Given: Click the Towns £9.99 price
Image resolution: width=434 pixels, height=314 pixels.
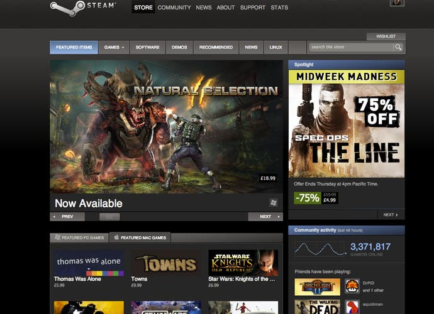Looking at the screenshot, I should [x=136, y=285].
